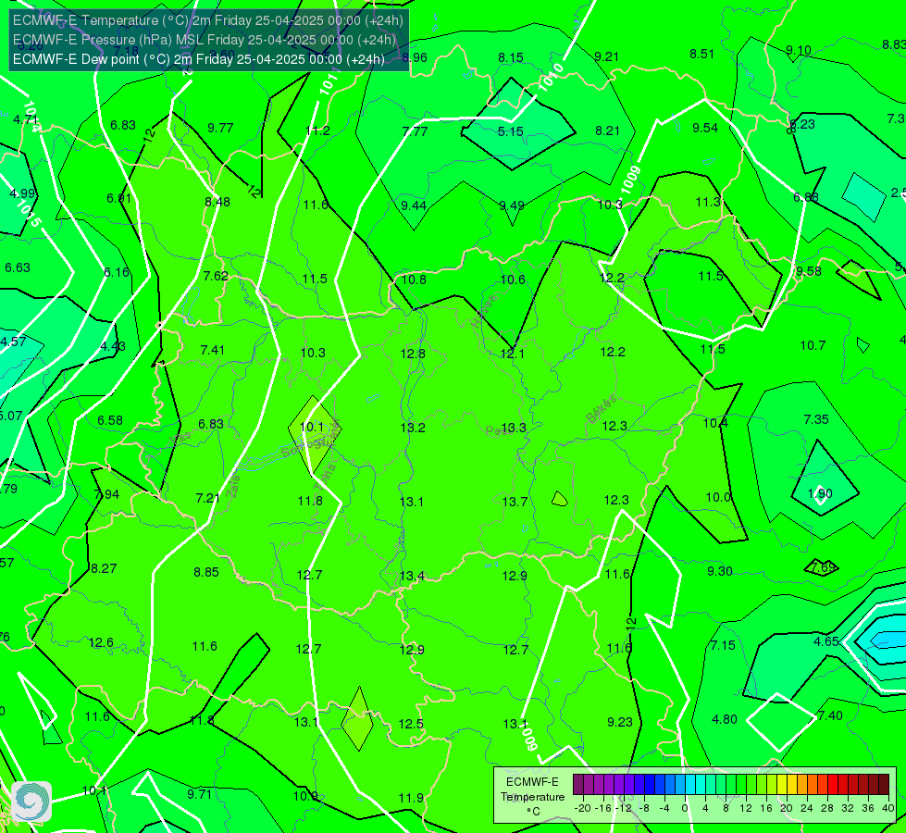Click the 9.77 temperature value

pos(221,128)
